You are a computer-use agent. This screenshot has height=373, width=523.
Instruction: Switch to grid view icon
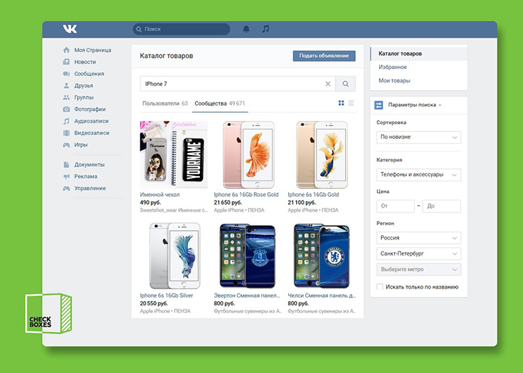coord(341,103)
